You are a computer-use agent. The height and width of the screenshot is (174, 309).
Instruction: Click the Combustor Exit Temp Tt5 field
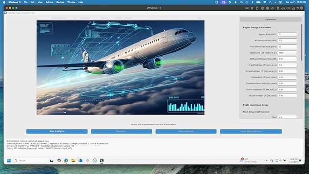(x=287, y=53)
